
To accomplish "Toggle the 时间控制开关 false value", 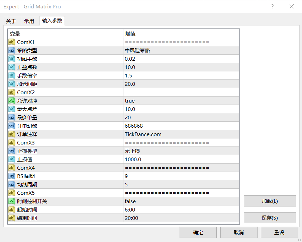I will 130,201.
